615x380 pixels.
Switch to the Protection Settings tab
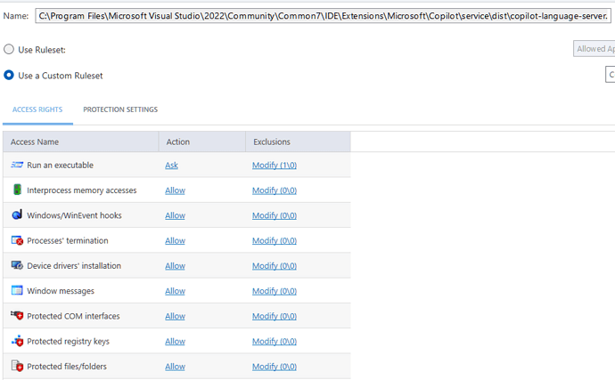[120, 109]
